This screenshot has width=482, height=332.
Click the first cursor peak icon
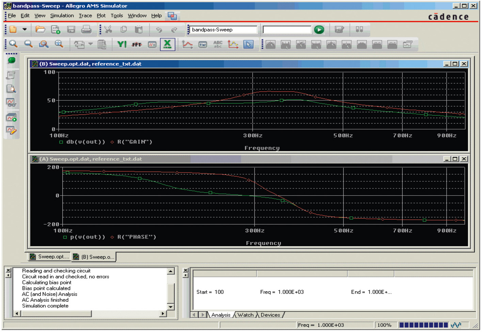(270, 45)
